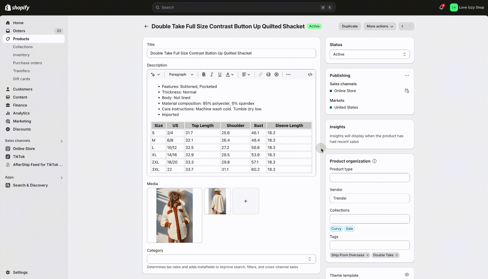Preview the theme template eye icon
488x279 pixels.
coord(407,275)
